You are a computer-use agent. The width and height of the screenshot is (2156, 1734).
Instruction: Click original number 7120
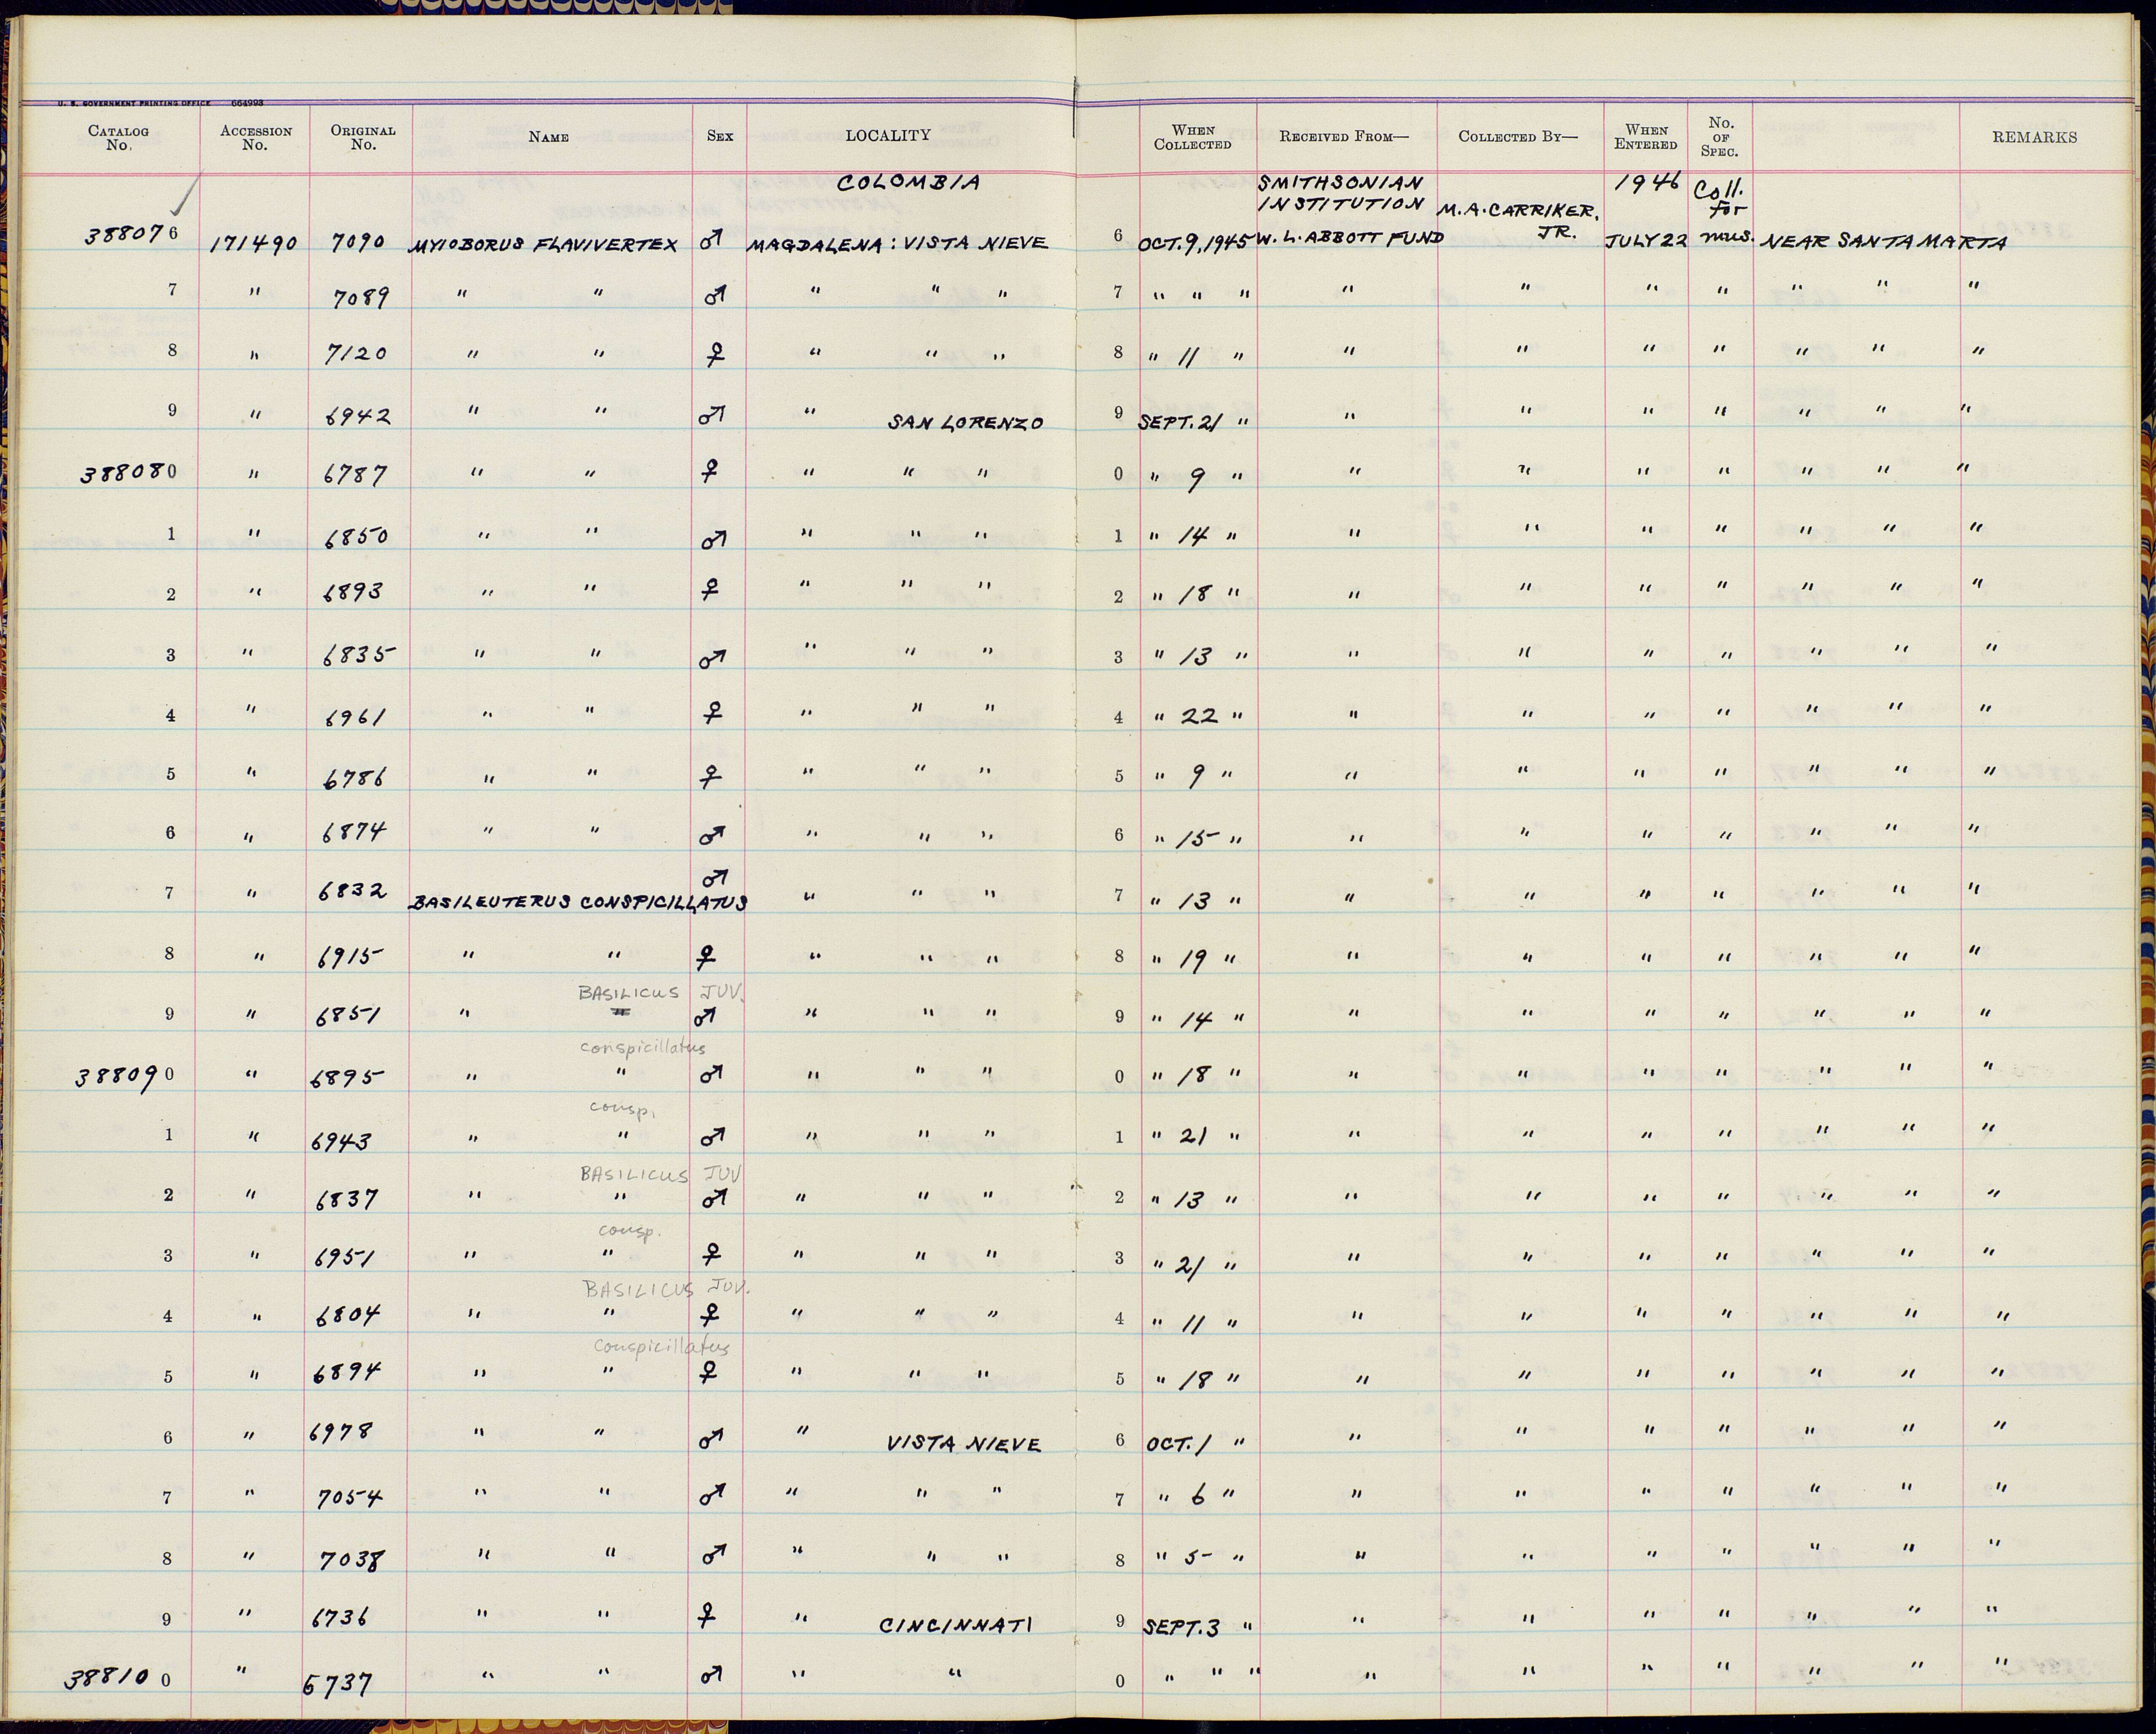click(356, 355)
